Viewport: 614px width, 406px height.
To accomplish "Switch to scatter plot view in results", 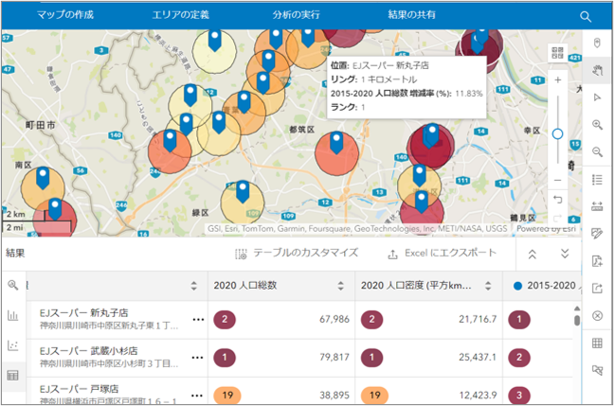I will 13,345.
